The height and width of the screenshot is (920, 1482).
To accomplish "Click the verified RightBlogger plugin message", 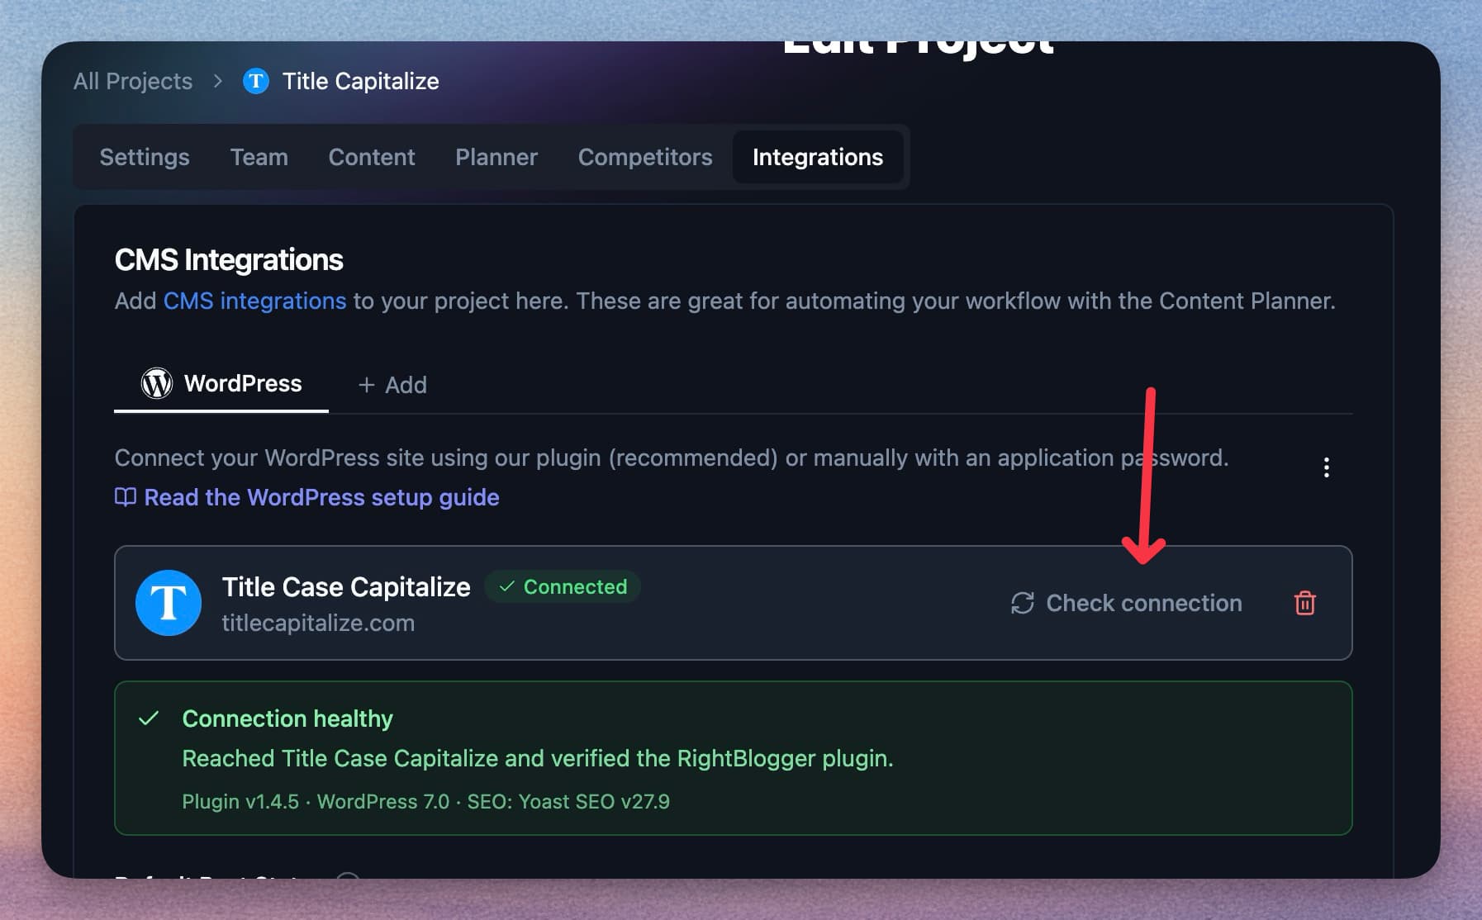I will [x=538, y=758].
